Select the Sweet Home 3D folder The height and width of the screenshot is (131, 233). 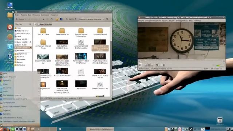tap(62, 32)
